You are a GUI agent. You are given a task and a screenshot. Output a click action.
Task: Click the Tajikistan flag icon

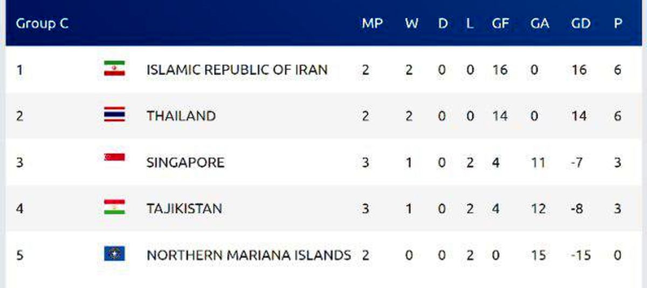114,207
